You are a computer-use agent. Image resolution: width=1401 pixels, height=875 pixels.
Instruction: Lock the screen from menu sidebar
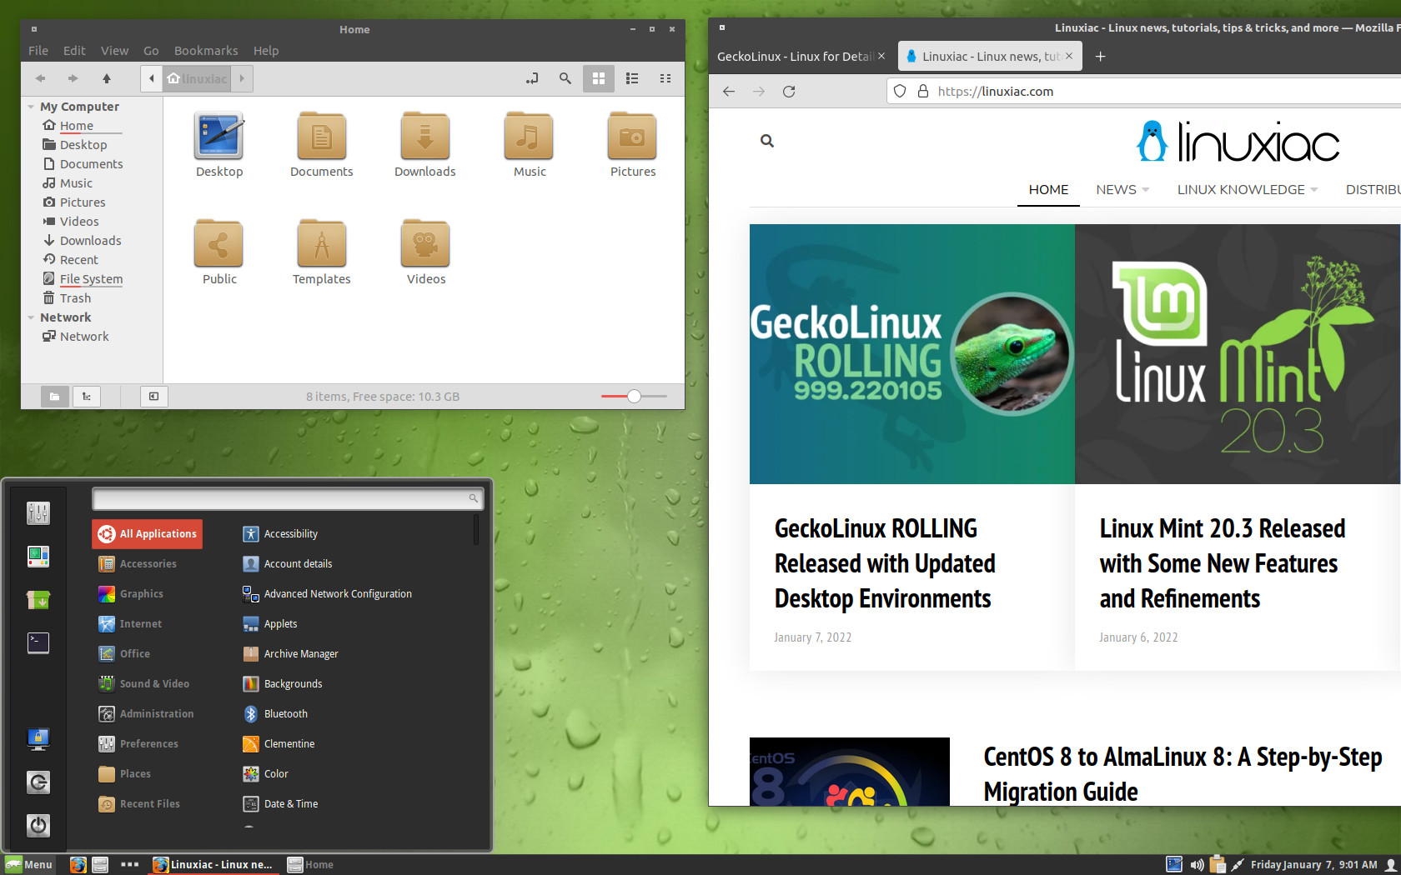38,738
